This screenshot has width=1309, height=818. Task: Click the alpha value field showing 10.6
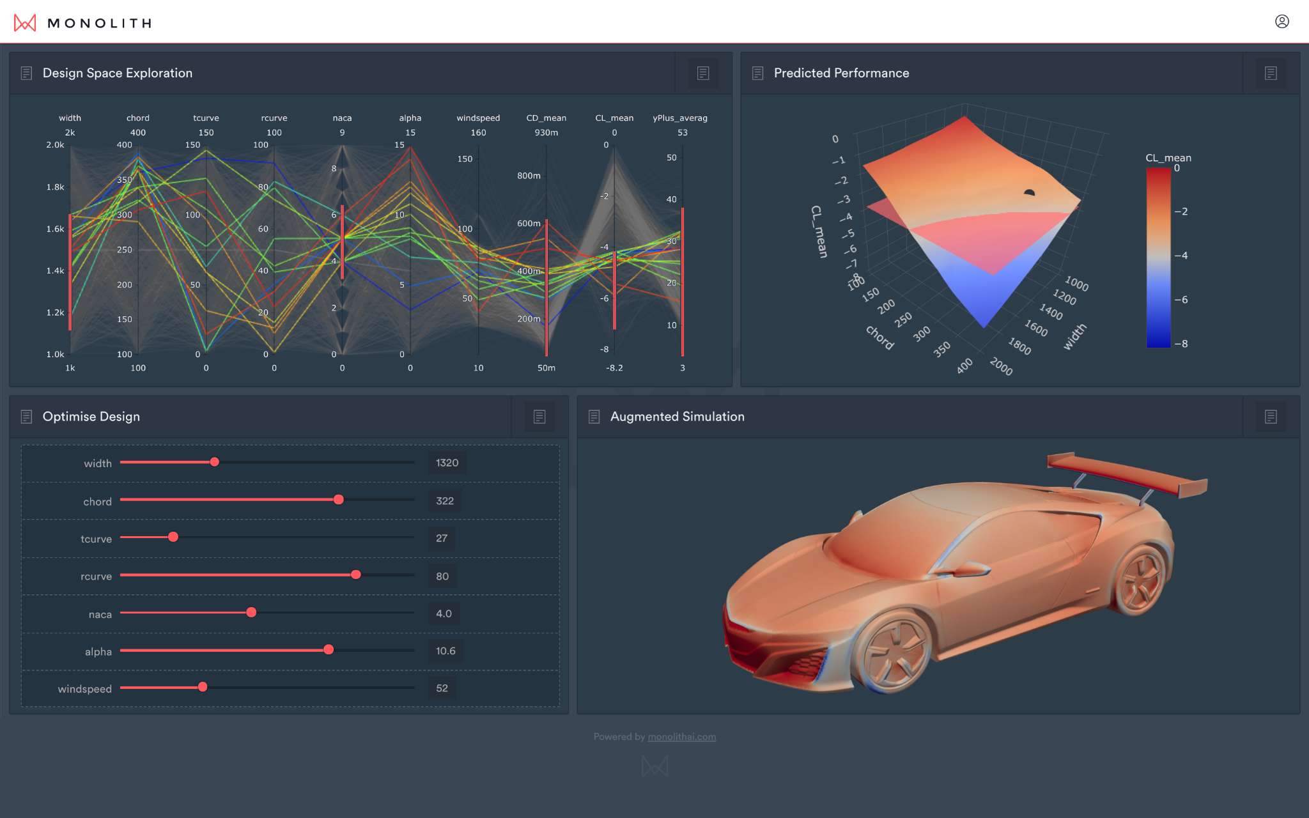445,651
